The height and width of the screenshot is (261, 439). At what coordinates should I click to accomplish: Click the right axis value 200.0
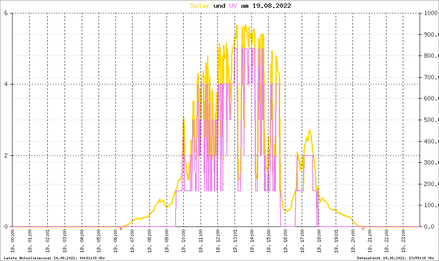click(x=431, y=184)
